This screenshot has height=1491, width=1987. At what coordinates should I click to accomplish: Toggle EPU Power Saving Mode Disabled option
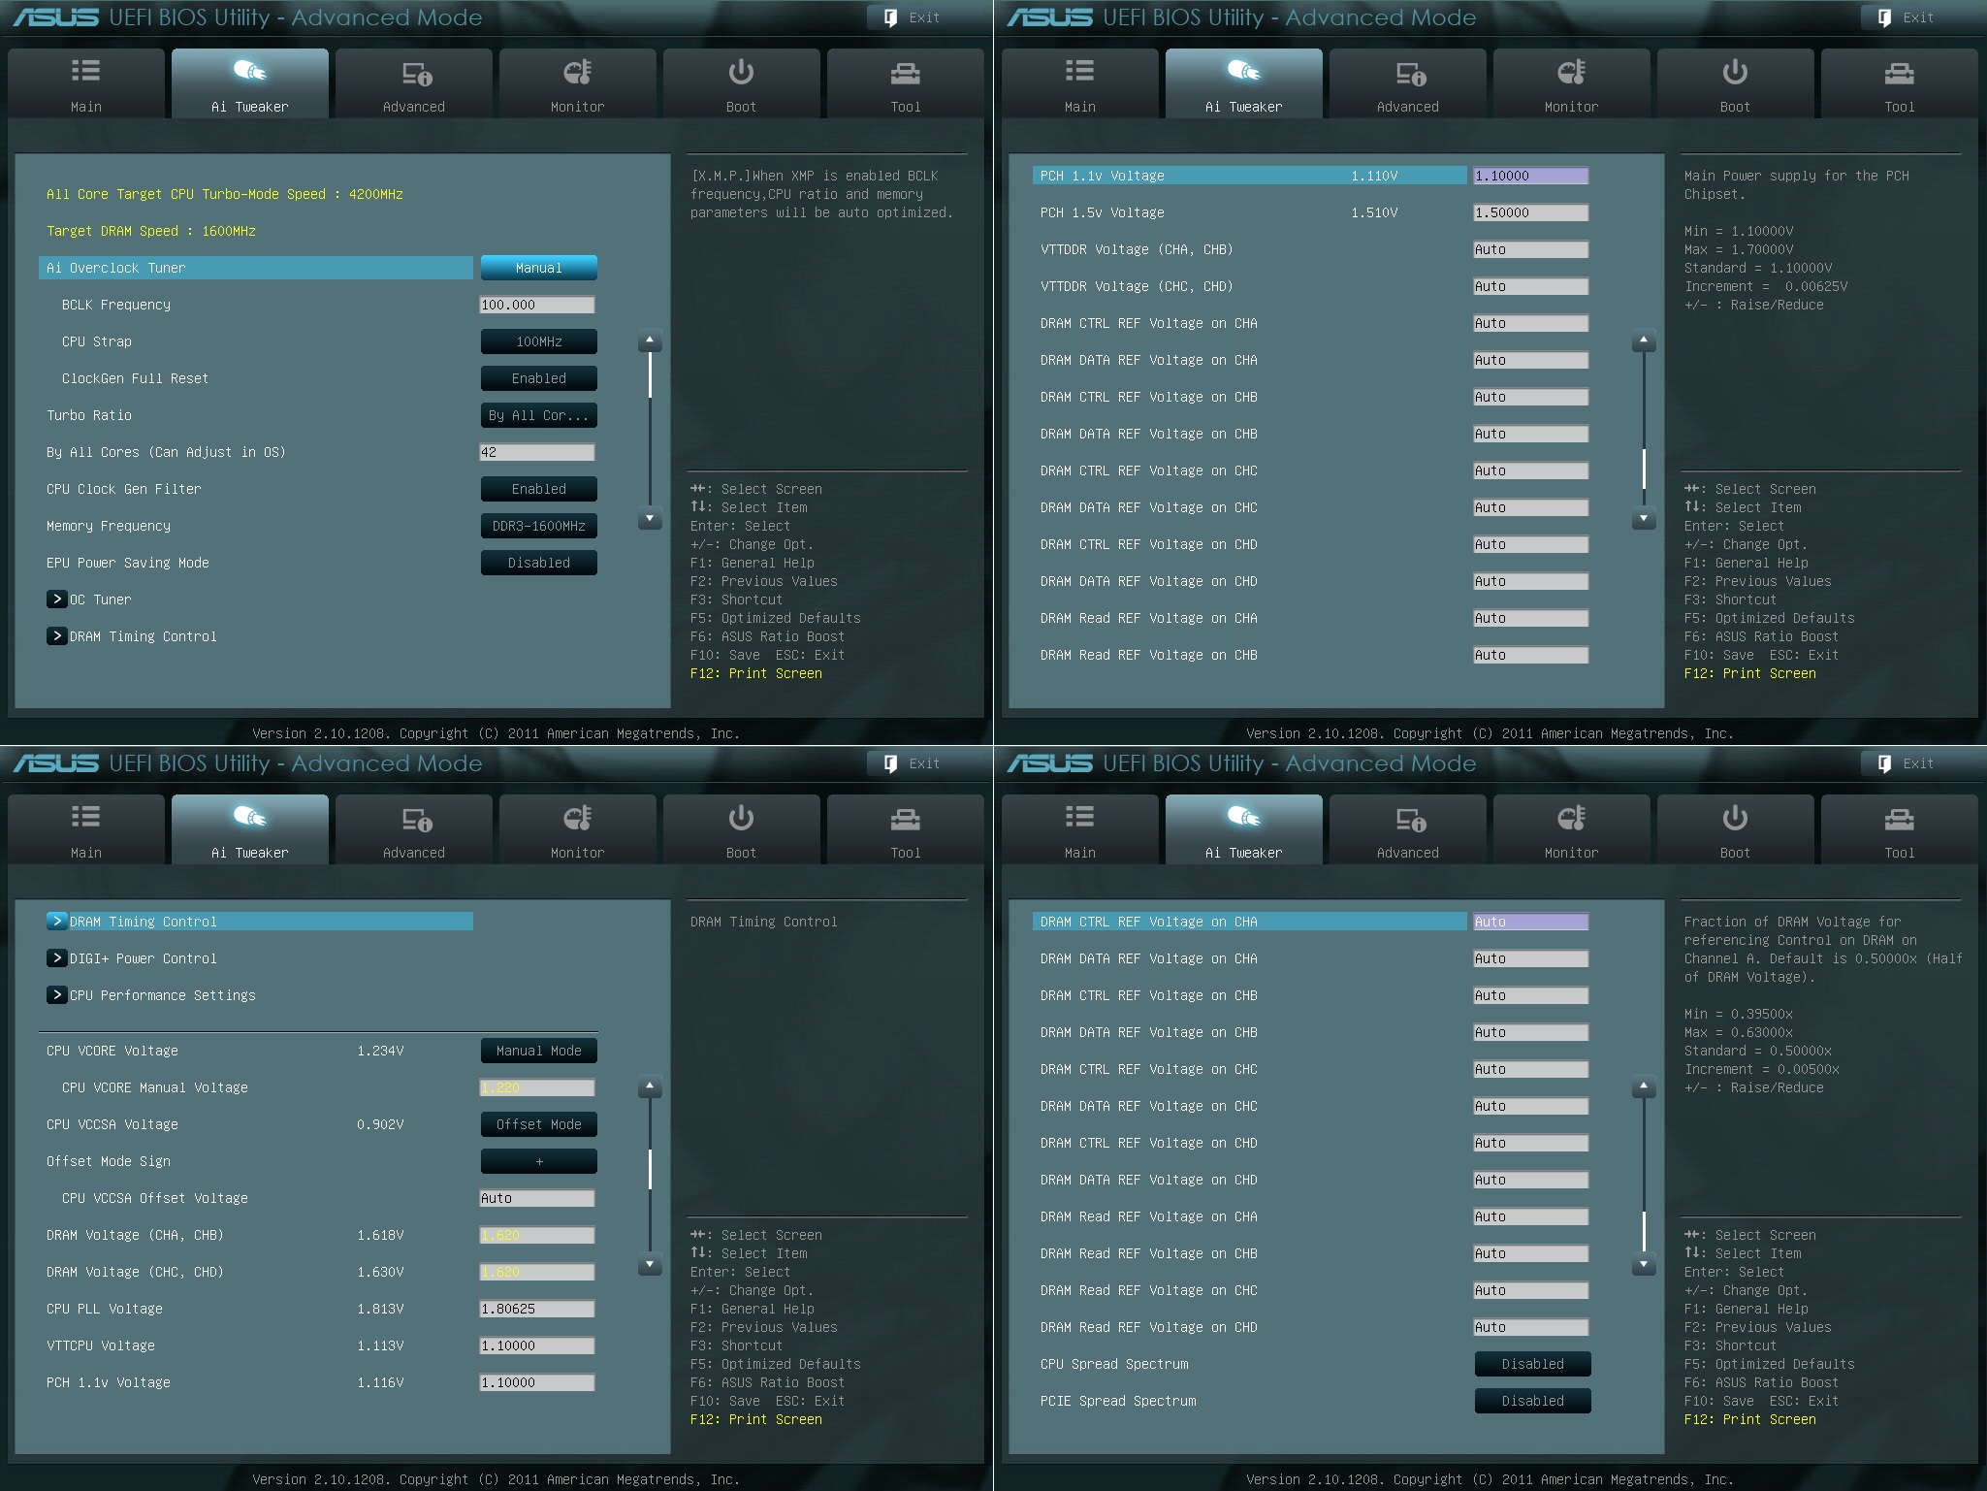(x=538, y=563)
